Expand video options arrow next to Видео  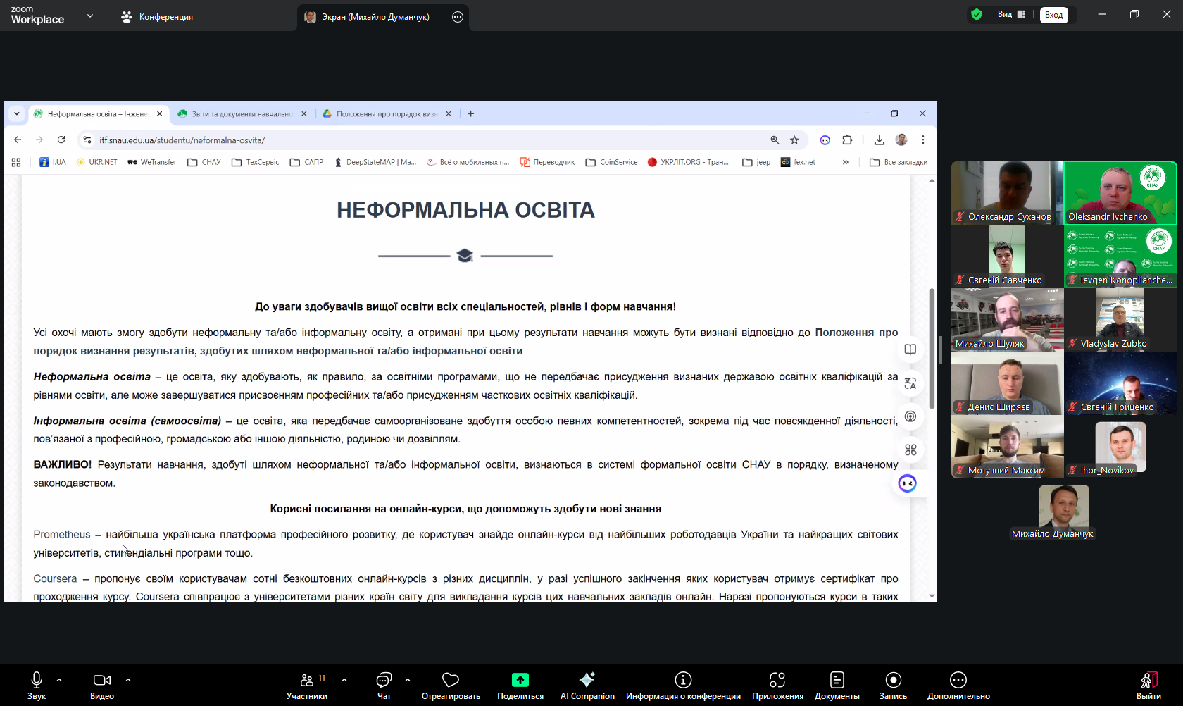click(x=128, y=680)
